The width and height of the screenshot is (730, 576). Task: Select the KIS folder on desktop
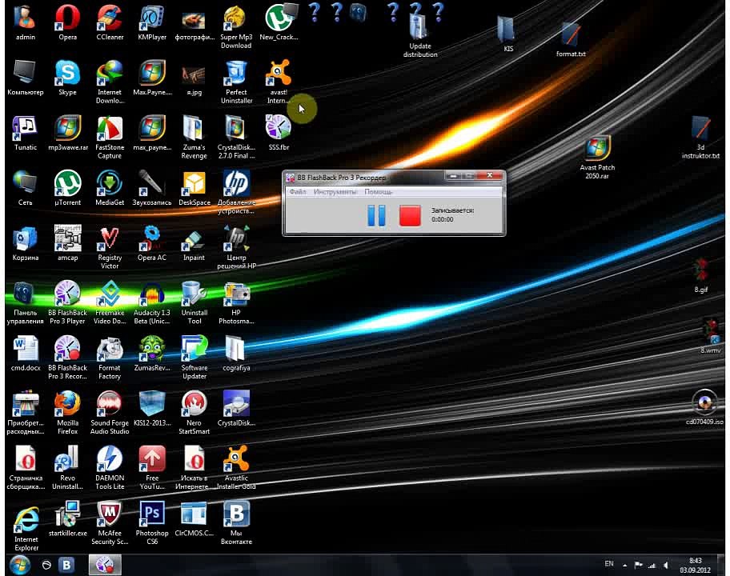(x=507, y=34)
